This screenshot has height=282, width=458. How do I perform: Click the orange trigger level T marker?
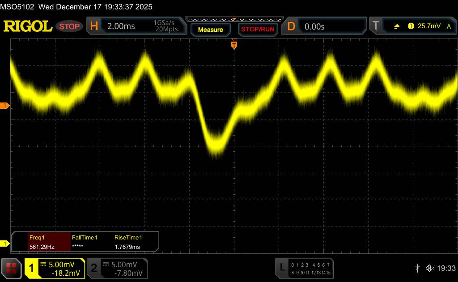coord(5,106)
